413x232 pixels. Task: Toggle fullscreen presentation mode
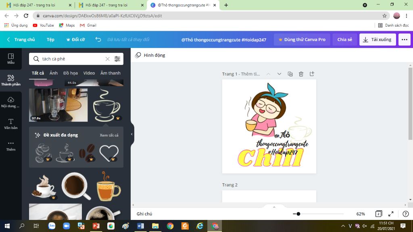[390, 214]
